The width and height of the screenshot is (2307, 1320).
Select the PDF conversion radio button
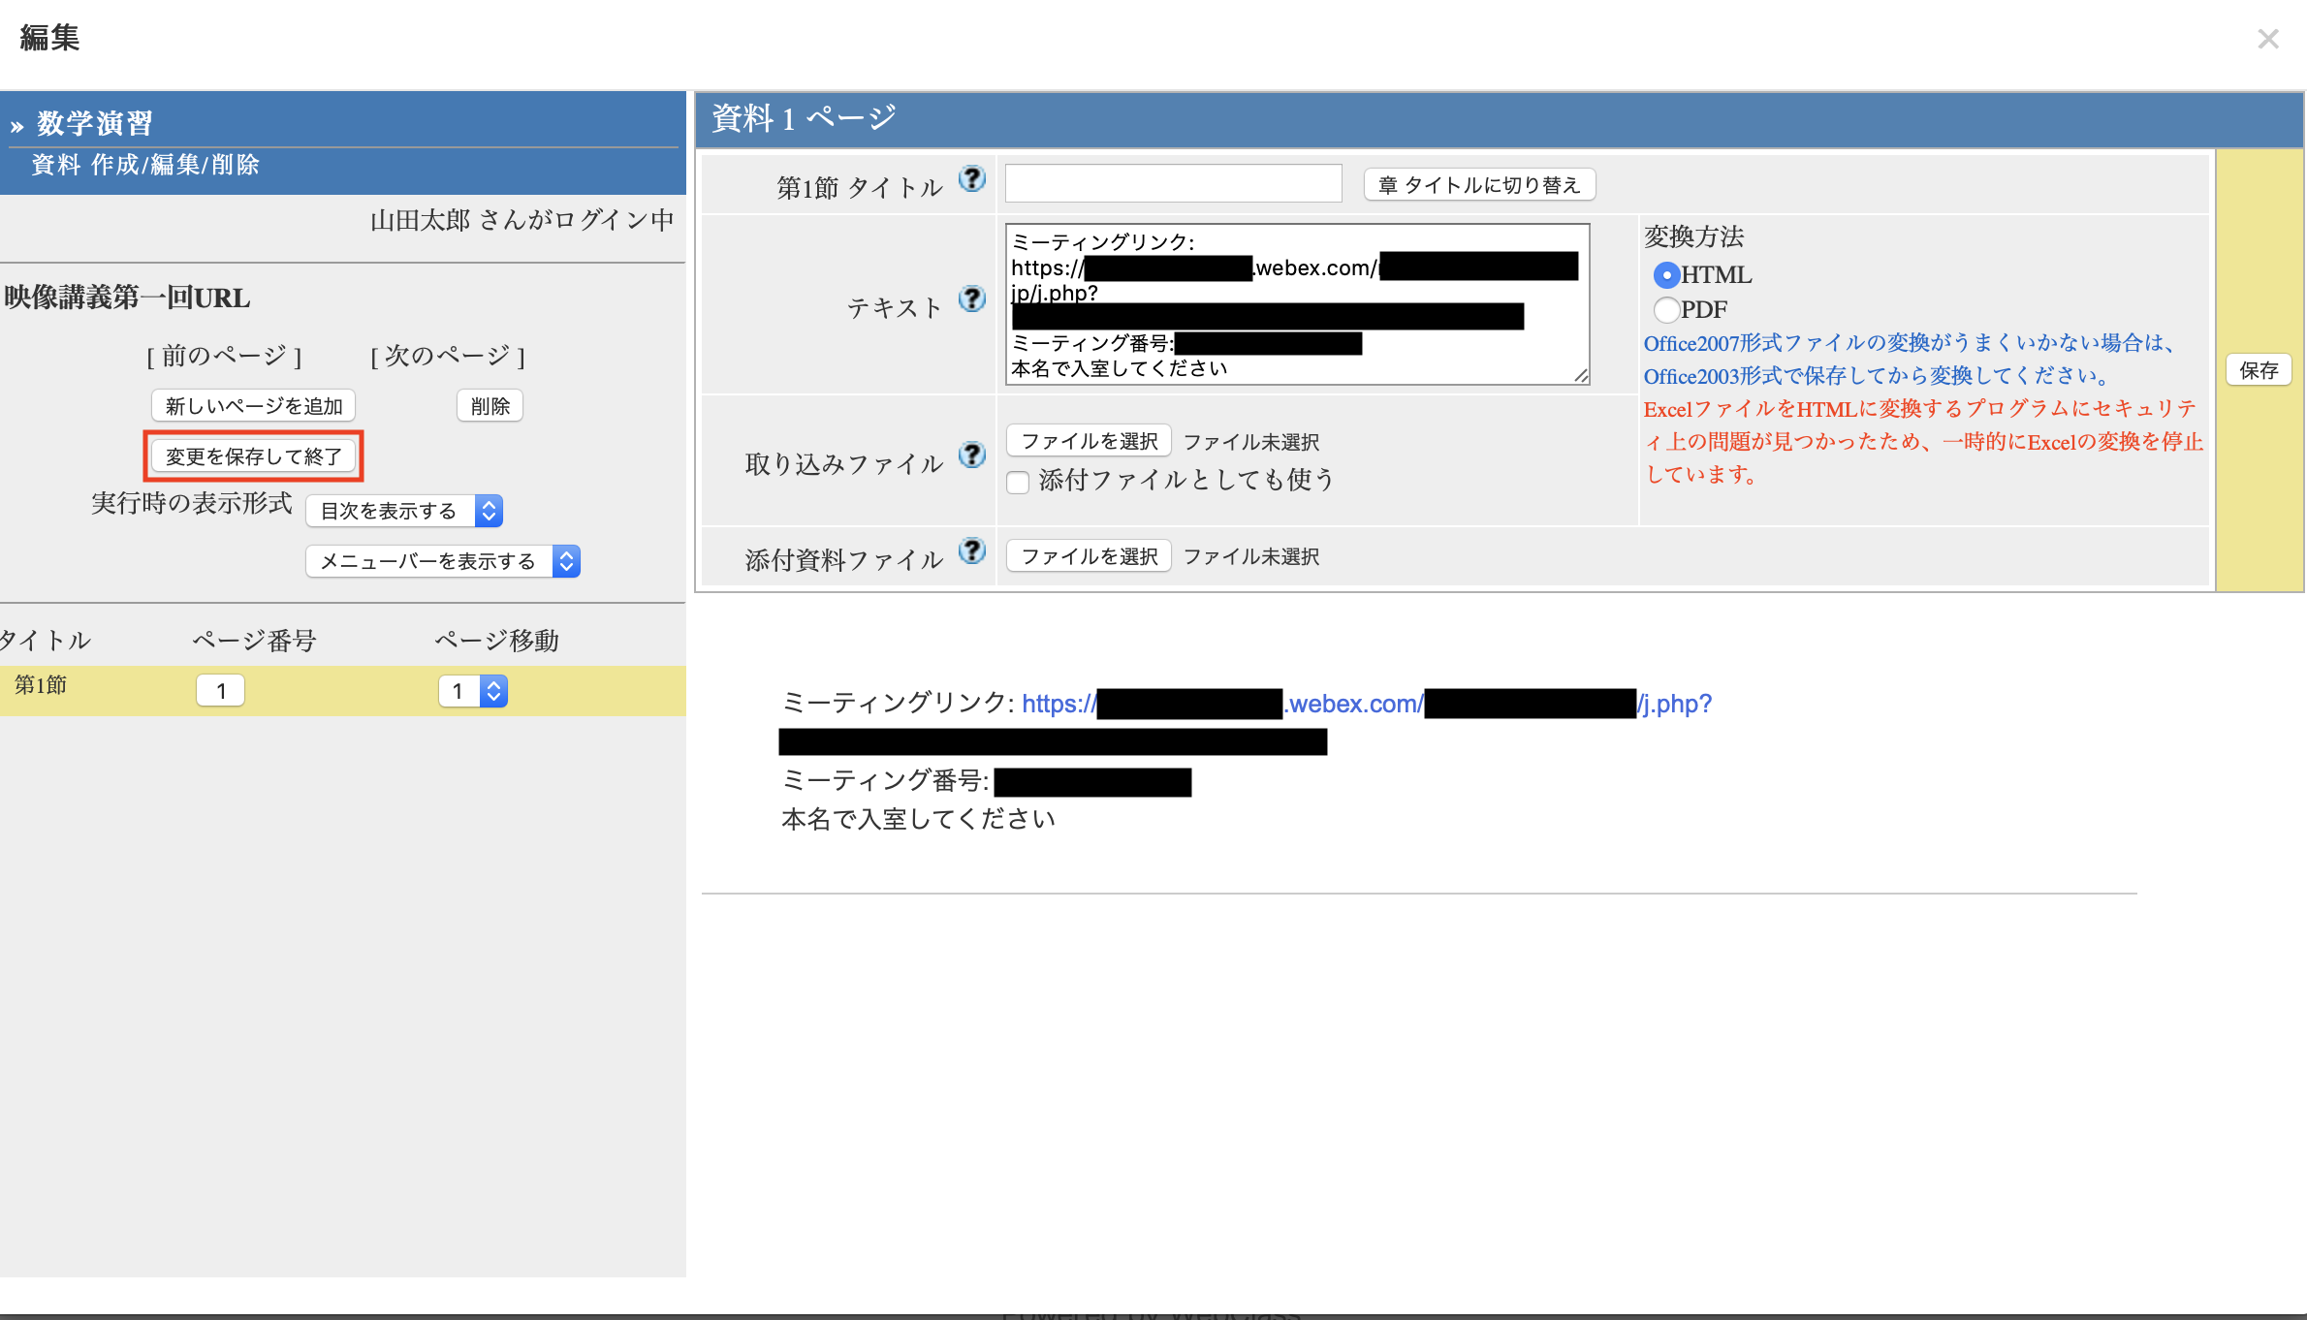coord(1665,310)
